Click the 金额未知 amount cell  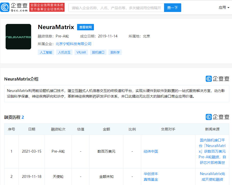pyautogui.click(x=106, y=177)
